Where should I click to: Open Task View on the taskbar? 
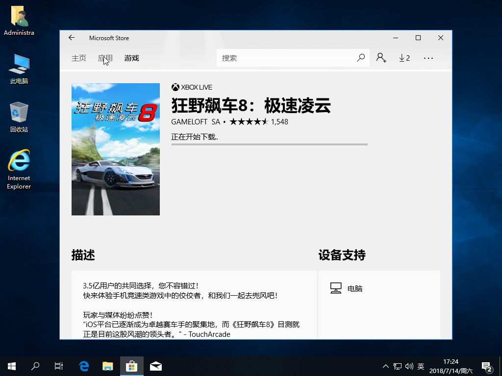(x=59, y=366)
